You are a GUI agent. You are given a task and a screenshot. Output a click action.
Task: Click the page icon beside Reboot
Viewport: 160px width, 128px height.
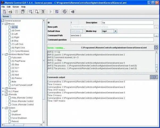[x=10, y=121]
